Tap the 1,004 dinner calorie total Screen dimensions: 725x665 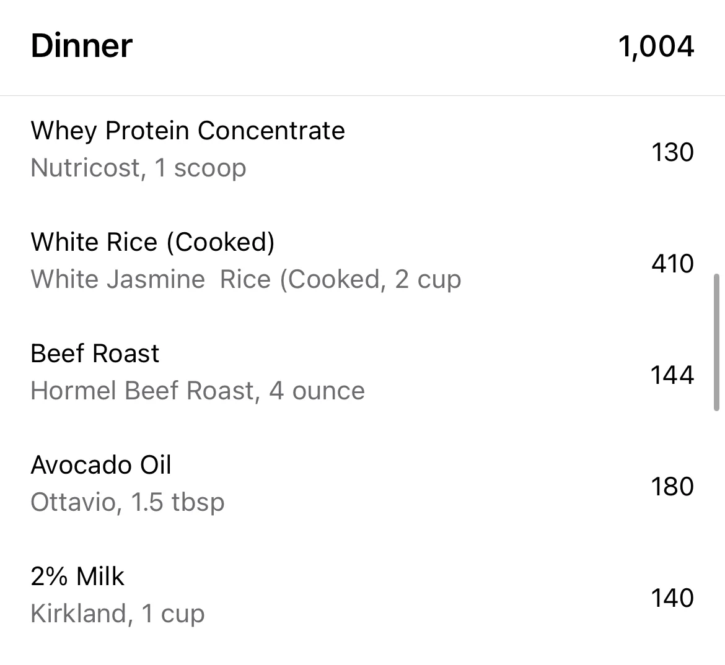(656, 46)
